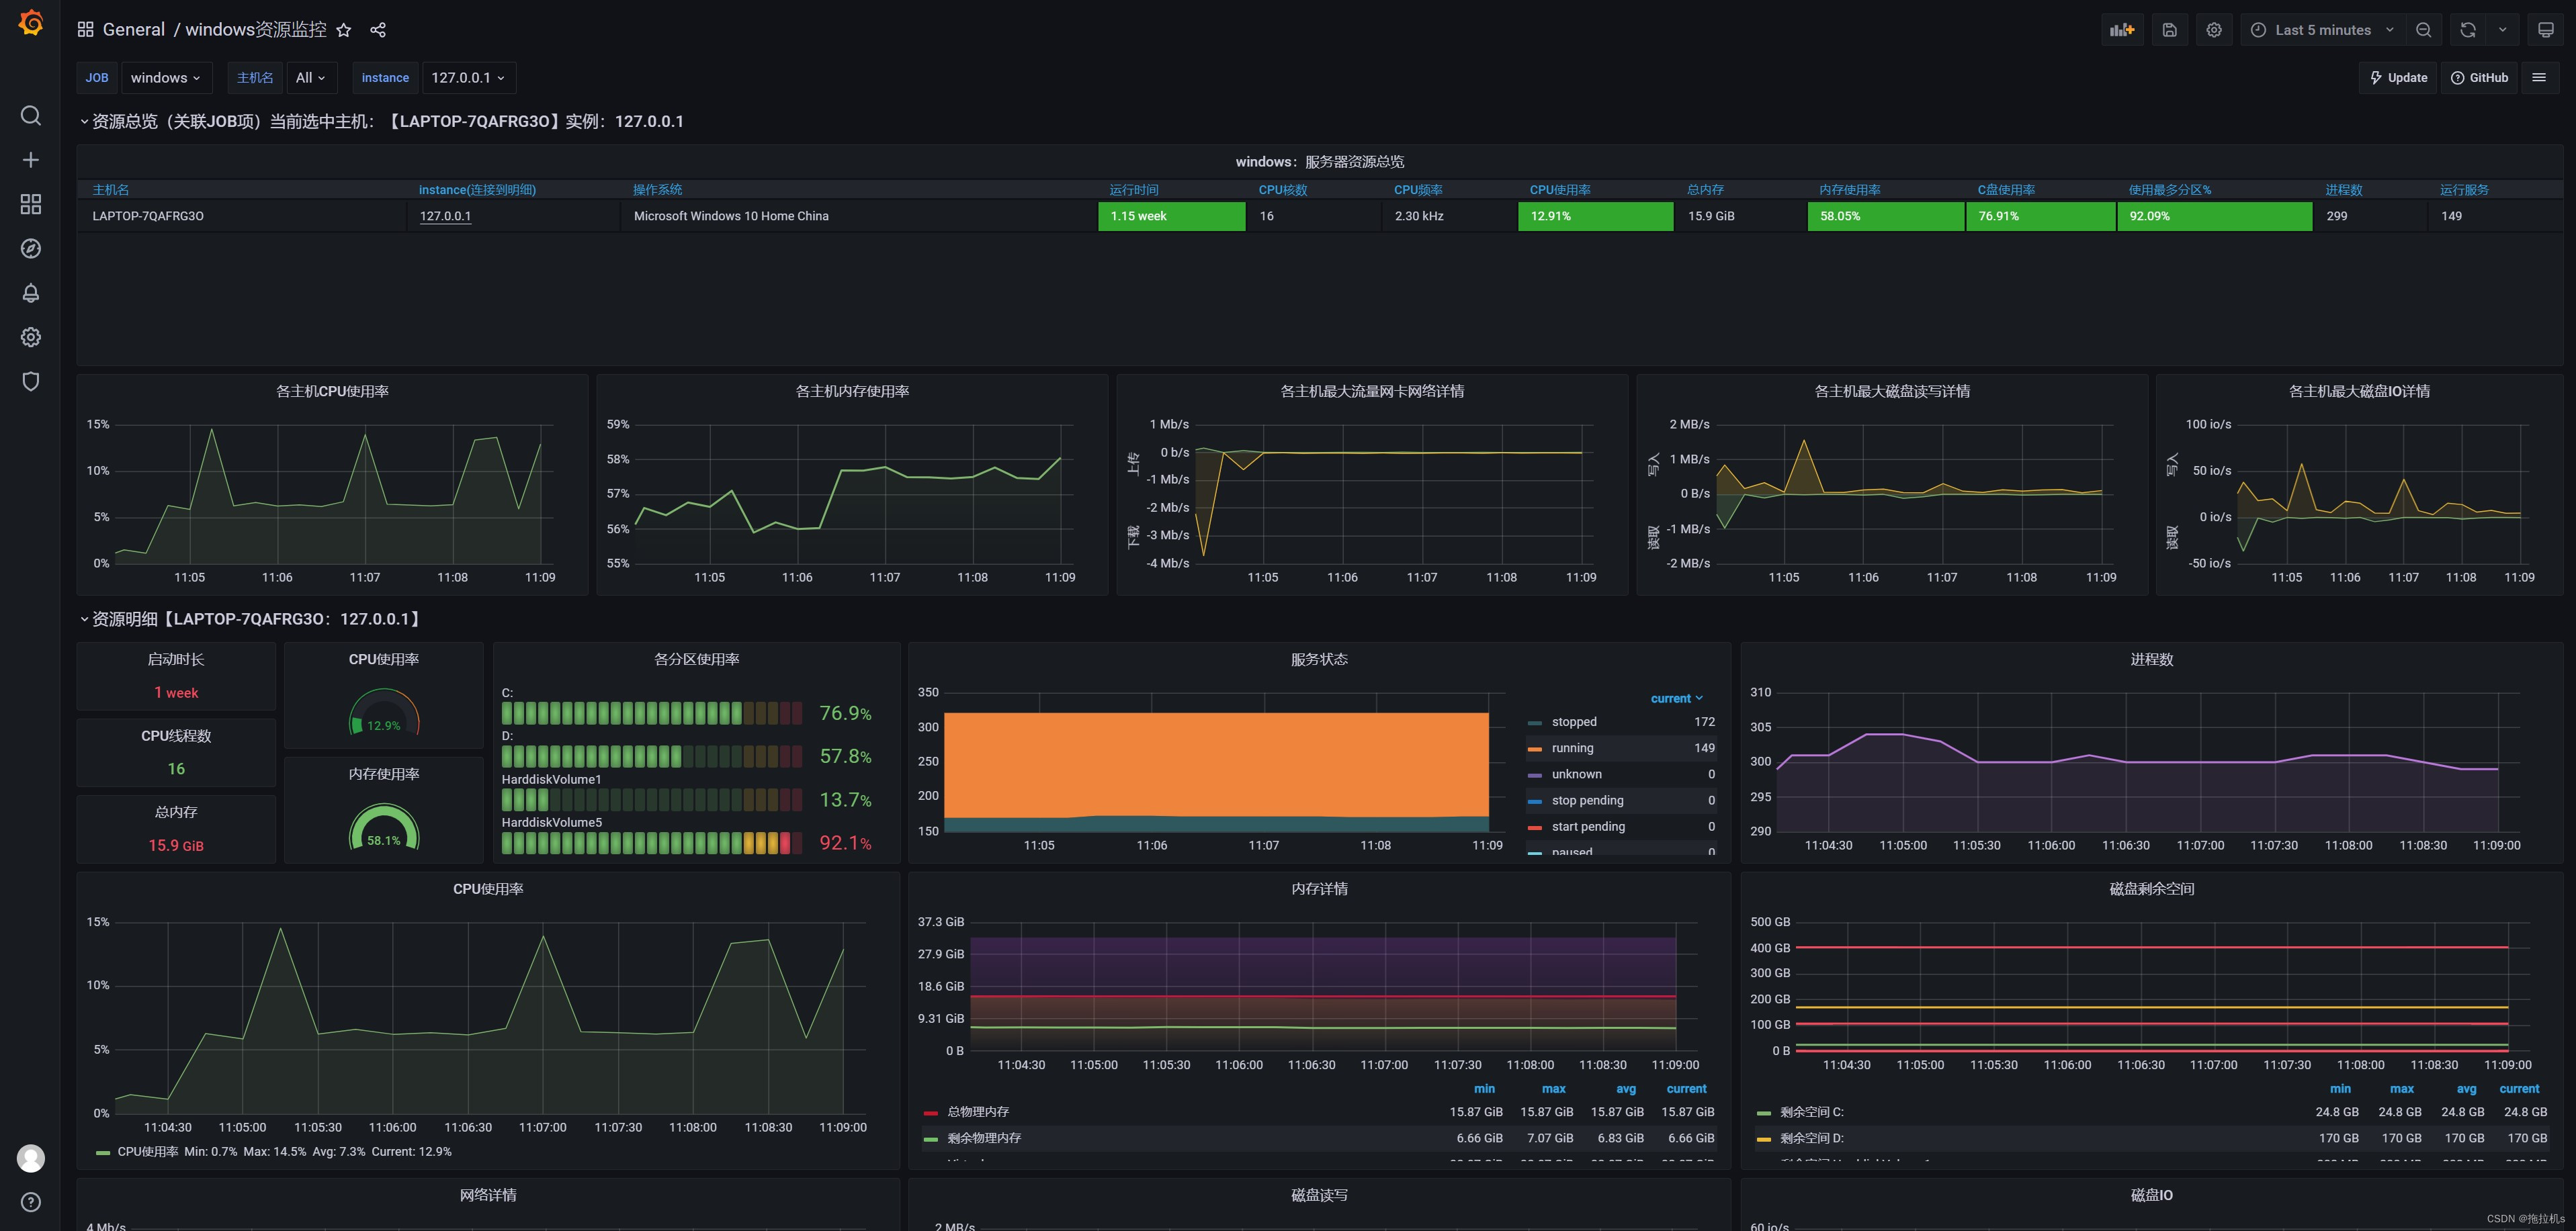Share the dashboard using the share icon

point(378,29)
